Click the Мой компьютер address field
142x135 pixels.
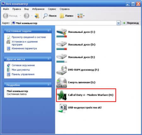64,23
